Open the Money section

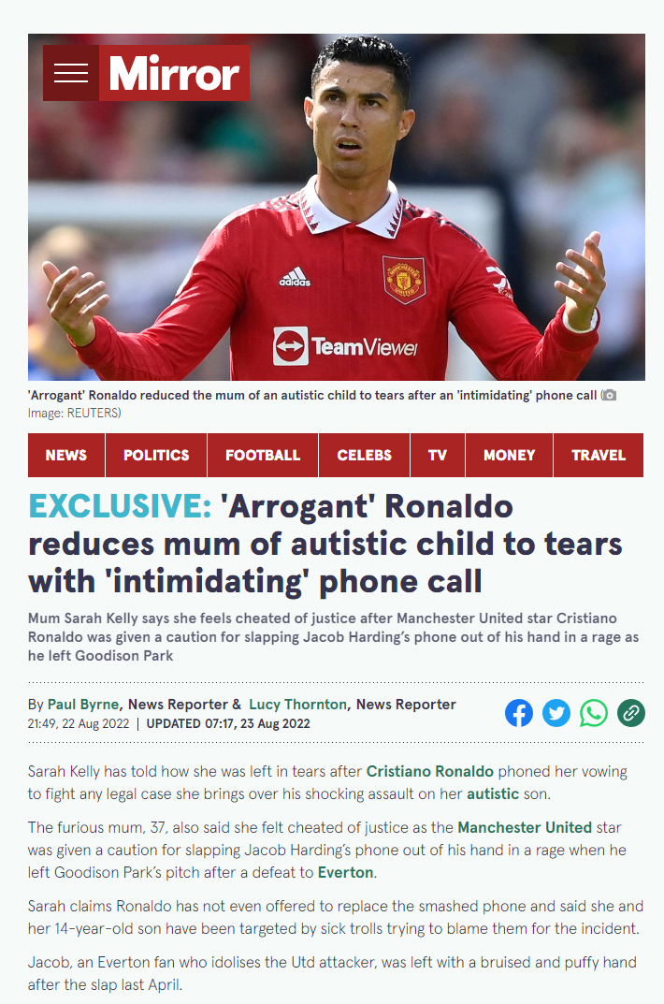pyautogui.click(x=509, y=456)
